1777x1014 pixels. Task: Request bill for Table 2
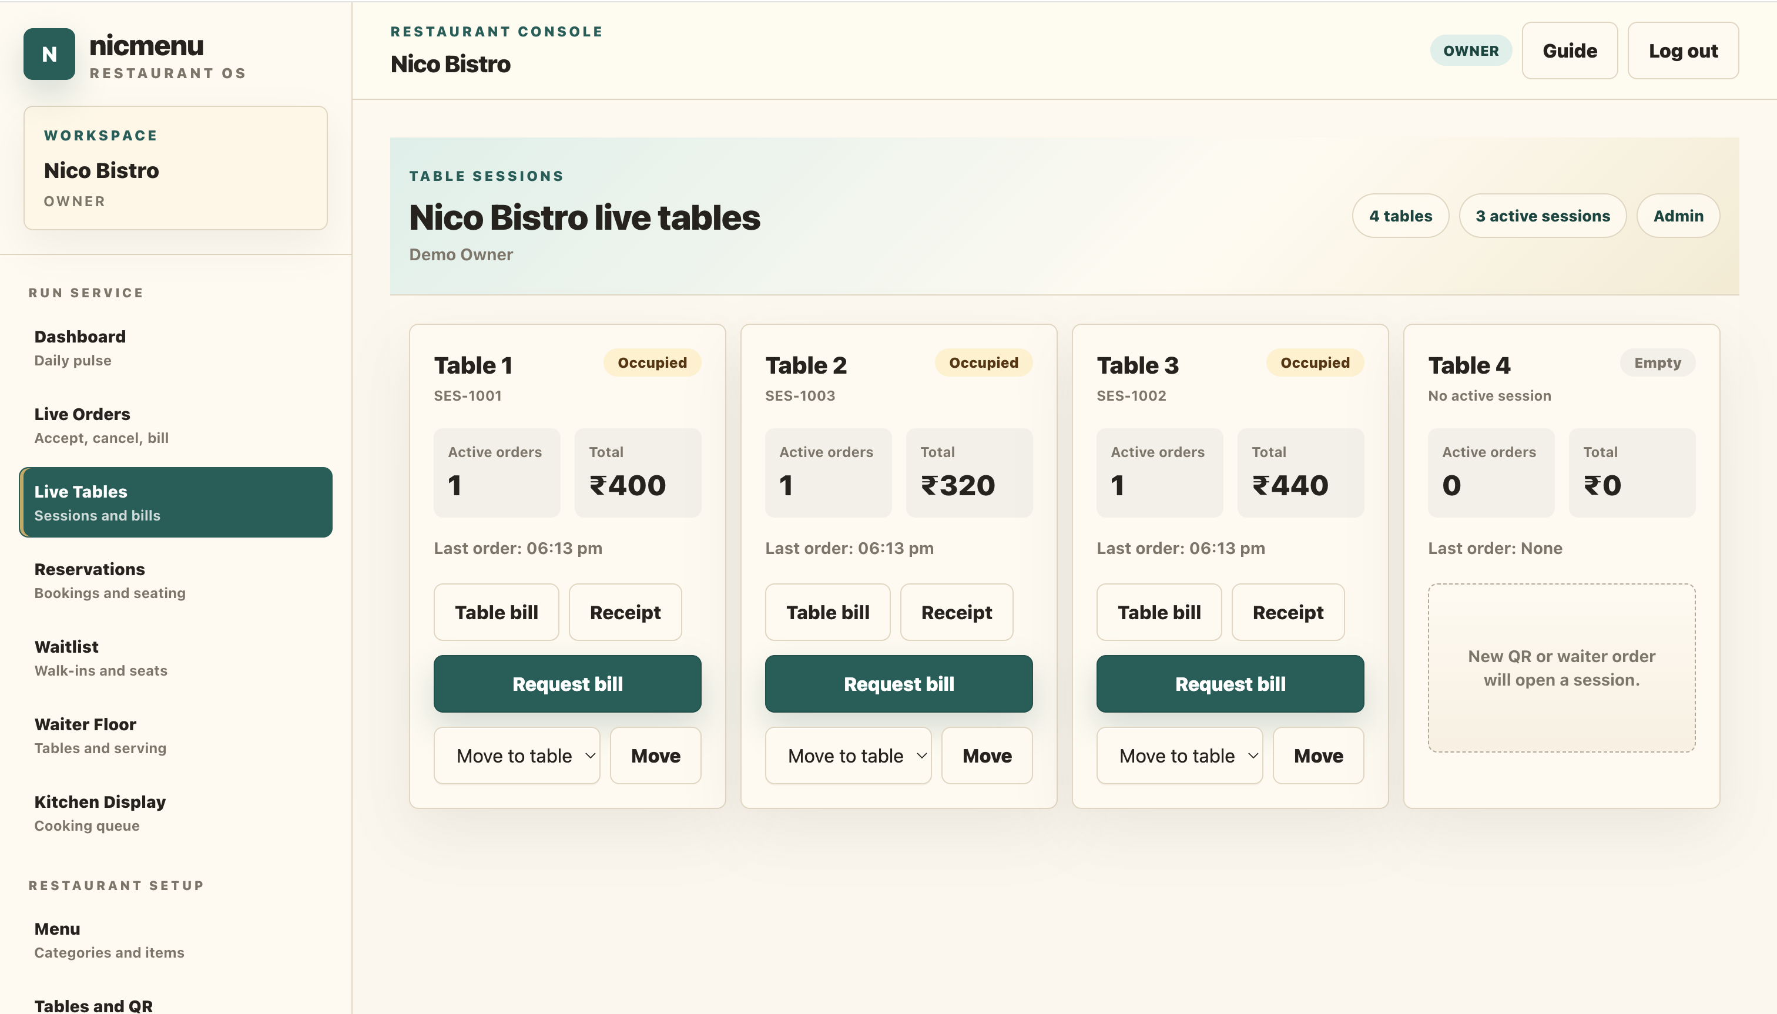click(x=898, y=684)
